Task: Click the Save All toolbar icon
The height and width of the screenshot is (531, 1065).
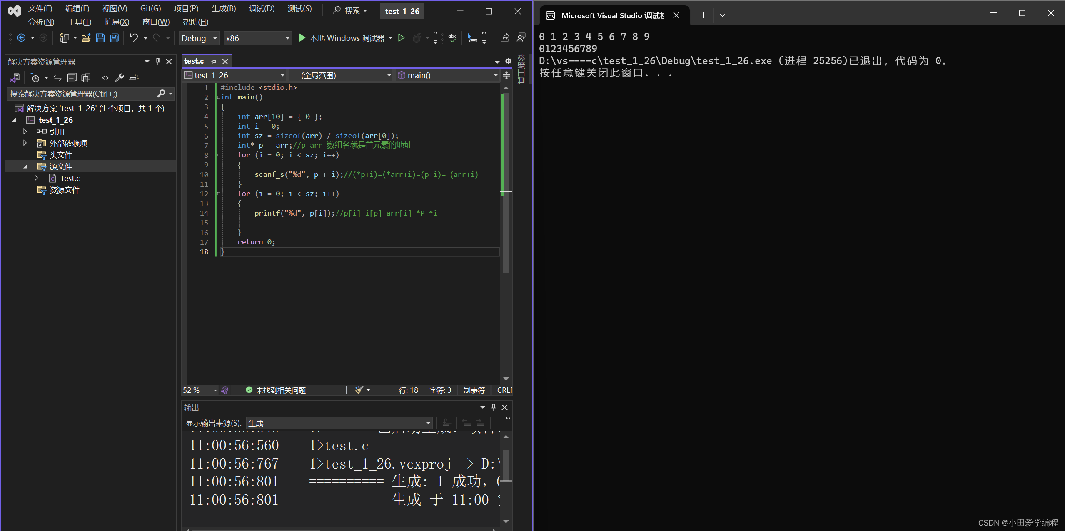Action: click(114, 38)
